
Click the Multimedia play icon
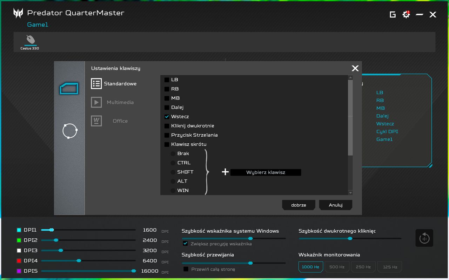point(96,102)
